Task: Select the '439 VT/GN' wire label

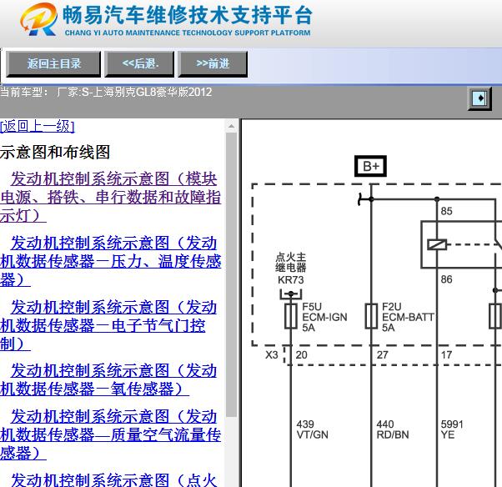Action: pos(312,429)
